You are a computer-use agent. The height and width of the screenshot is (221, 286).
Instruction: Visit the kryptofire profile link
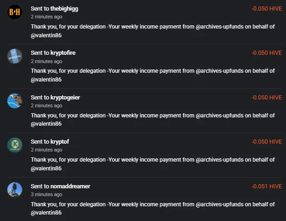(63, 53)
